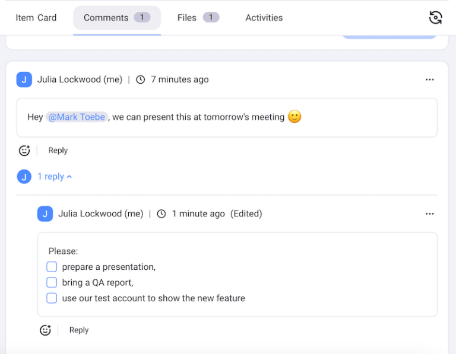Click Reply under the checklist reply
This screenshot has width=456, height=354.
78,330
